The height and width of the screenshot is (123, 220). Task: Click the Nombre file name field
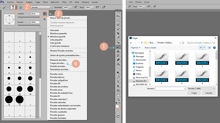click(170, 89)
